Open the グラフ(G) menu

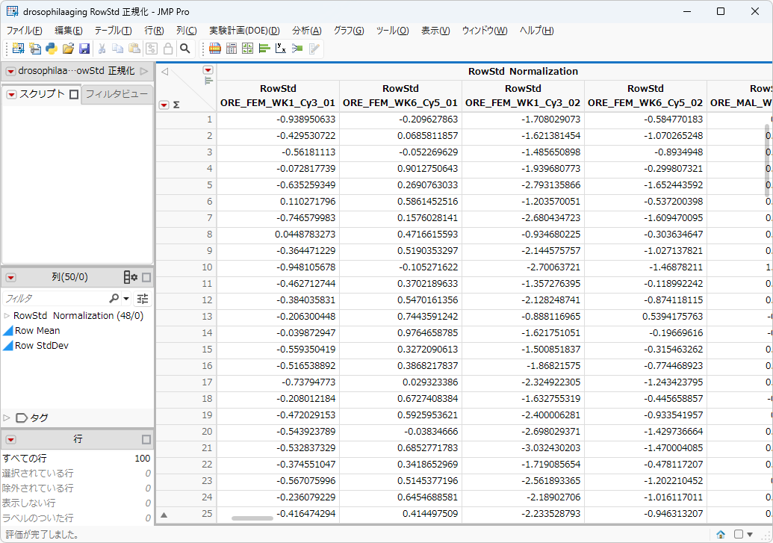point(349,31)
